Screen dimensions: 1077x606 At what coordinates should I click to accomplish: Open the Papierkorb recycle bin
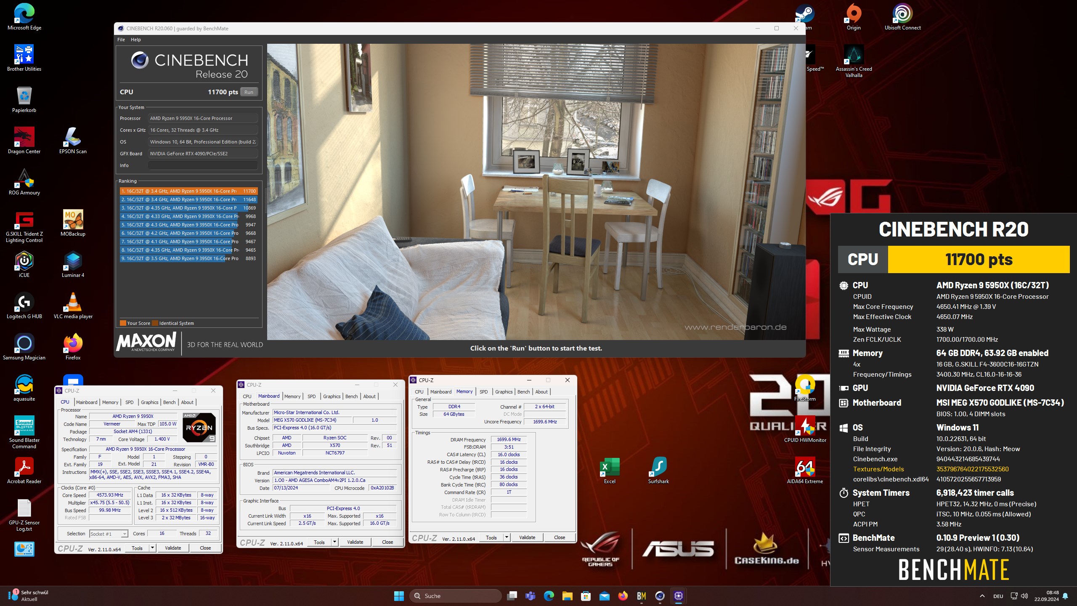click(24, 99)
